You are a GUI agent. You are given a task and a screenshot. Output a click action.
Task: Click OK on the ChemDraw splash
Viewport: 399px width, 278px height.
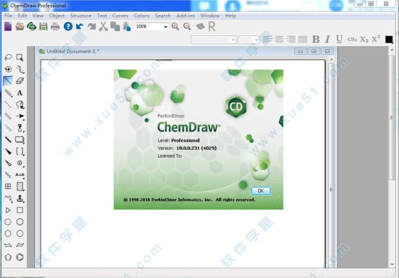pyautogui.click(x=261, y=190)
